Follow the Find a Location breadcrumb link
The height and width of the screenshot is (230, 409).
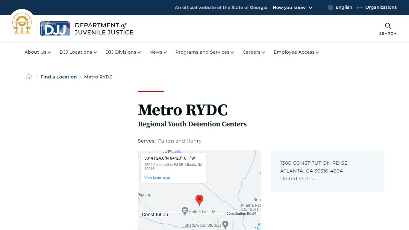pyautogui.click(x=59, y=77)
